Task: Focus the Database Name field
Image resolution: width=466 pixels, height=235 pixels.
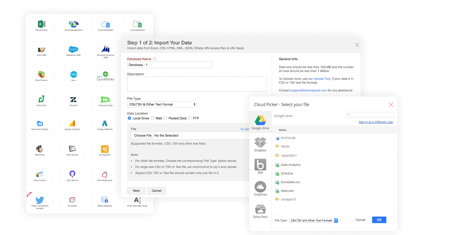Action: click(170, 65)
